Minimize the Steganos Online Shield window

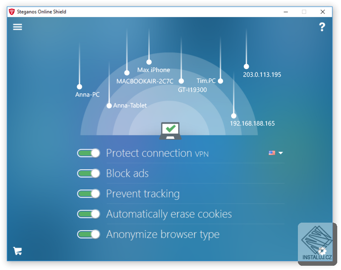286,12
